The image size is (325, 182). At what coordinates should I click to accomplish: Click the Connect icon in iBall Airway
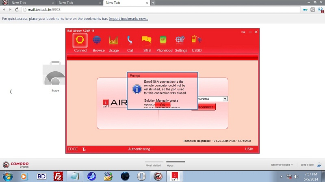click(80, 41)
